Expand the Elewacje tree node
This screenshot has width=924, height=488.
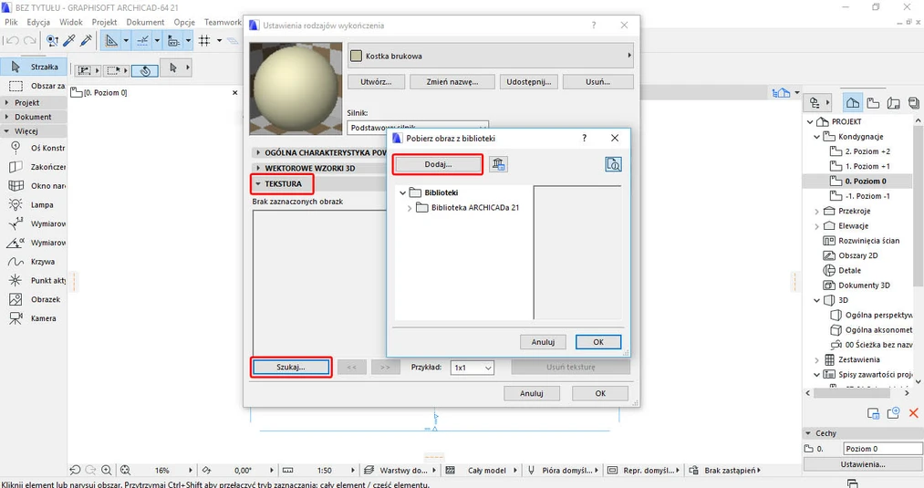point(816,225)
